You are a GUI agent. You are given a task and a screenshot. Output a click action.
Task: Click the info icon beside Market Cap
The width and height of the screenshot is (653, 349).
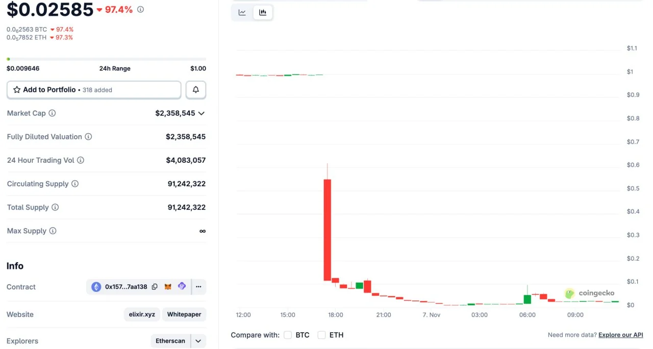tap(52, 113)
